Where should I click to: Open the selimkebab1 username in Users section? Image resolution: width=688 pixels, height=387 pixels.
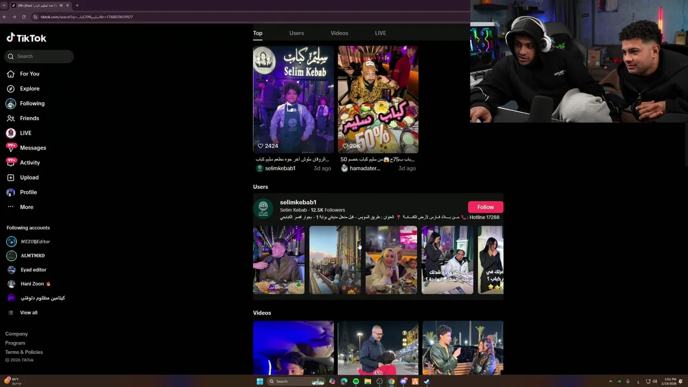(298, 202)
